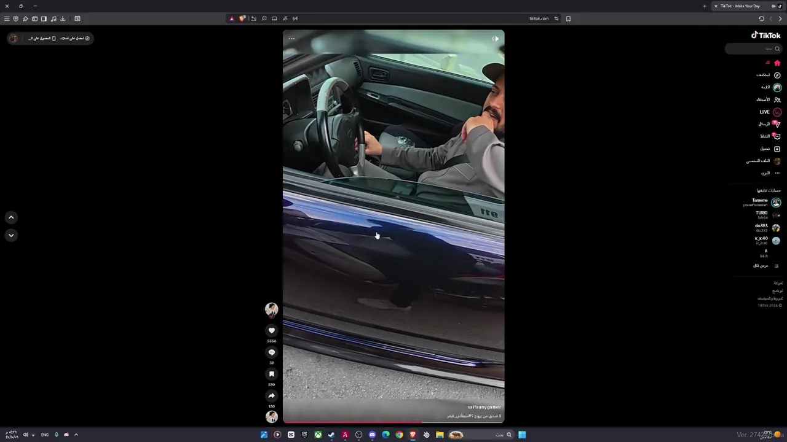Open Steam from the taskbar
The width and height of the screenshot is (787, 442).
[331, 435]
